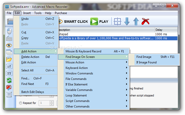Click the red tools script icon
This screenshot has width=185, height=115.
(9, 87)
